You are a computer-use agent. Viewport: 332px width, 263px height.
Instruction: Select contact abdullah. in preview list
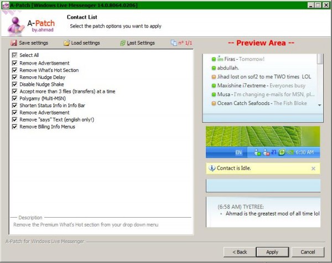[x=228, y=68]
